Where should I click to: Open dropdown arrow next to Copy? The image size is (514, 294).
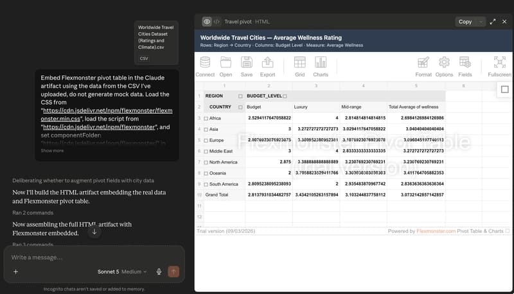pyautogui.click(x=481, y=22)
